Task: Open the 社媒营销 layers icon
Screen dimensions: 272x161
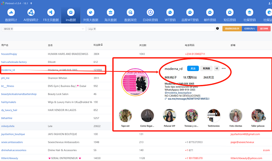Action: click(249, 12)
